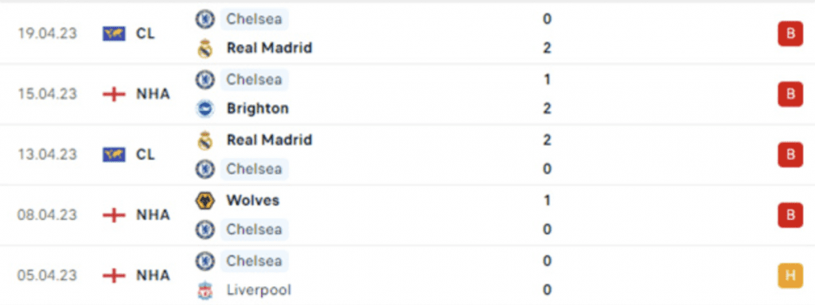Image resolution: width=815 pixels, height=305 pixels.
Task: Open match dated 15.04.23
Action: [x=407, y=94]
